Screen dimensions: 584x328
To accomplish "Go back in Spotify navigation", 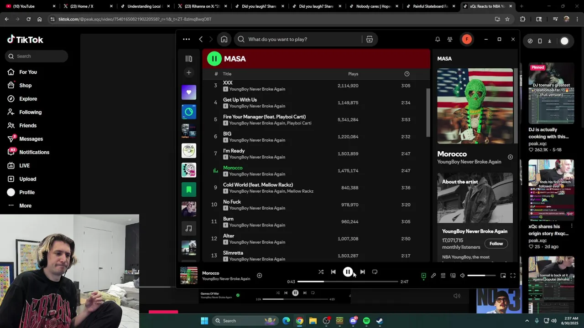I will 201,39.
